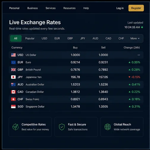Filter rates by GBP tab
Viewport: 150px width, 150px height.
coord(70,38)
